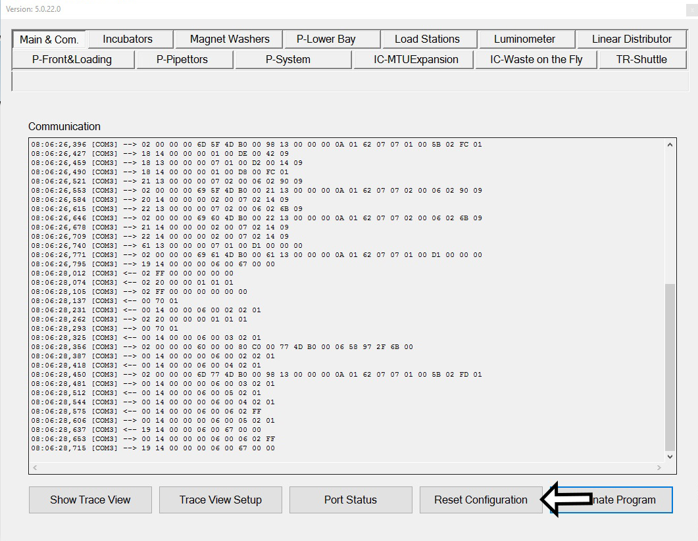The image size is (698, 541).
Task: Open the Magnet Washers tab
Action: [230, 39]
